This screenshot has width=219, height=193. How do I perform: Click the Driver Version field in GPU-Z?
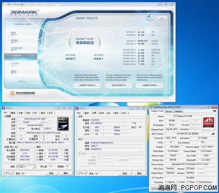[190, 164]
